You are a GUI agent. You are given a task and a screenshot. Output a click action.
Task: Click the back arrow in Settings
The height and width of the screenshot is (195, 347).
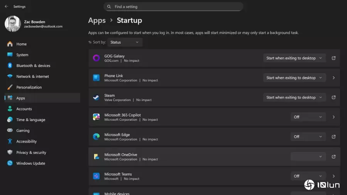(x=6, y=7)
